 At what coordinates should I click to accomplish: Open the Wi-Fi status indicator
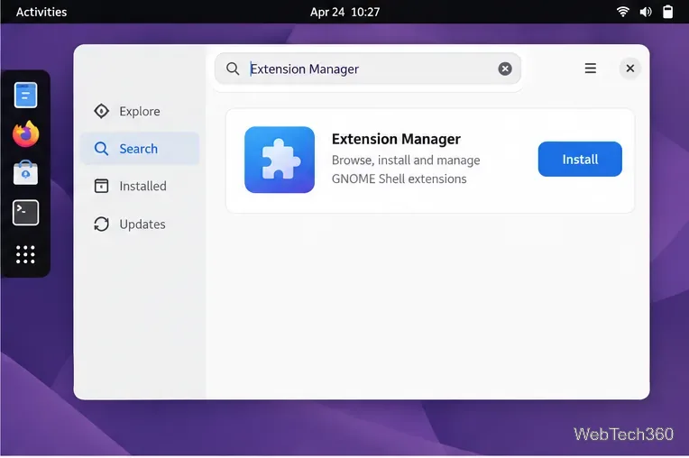(x=622, y=12)
